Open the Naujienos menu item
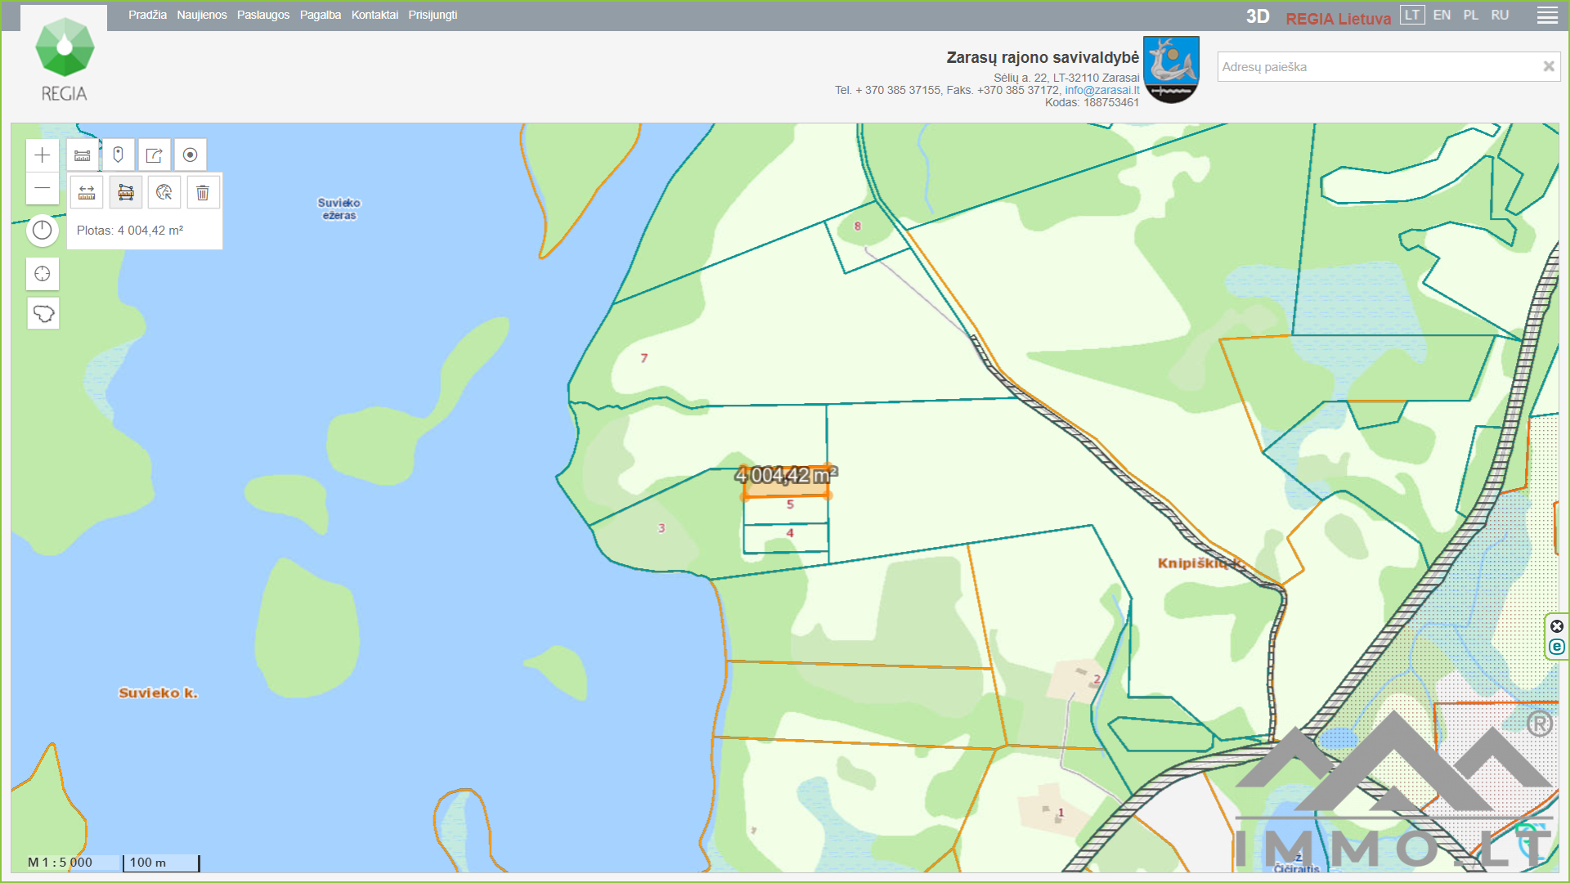Viewport: 1570px width, 883px height. pos(202,15)
